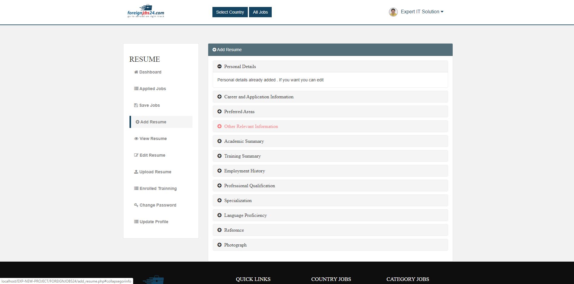
Task: Click the QUICK LINKS footer heading
Action: pos(253,279)
